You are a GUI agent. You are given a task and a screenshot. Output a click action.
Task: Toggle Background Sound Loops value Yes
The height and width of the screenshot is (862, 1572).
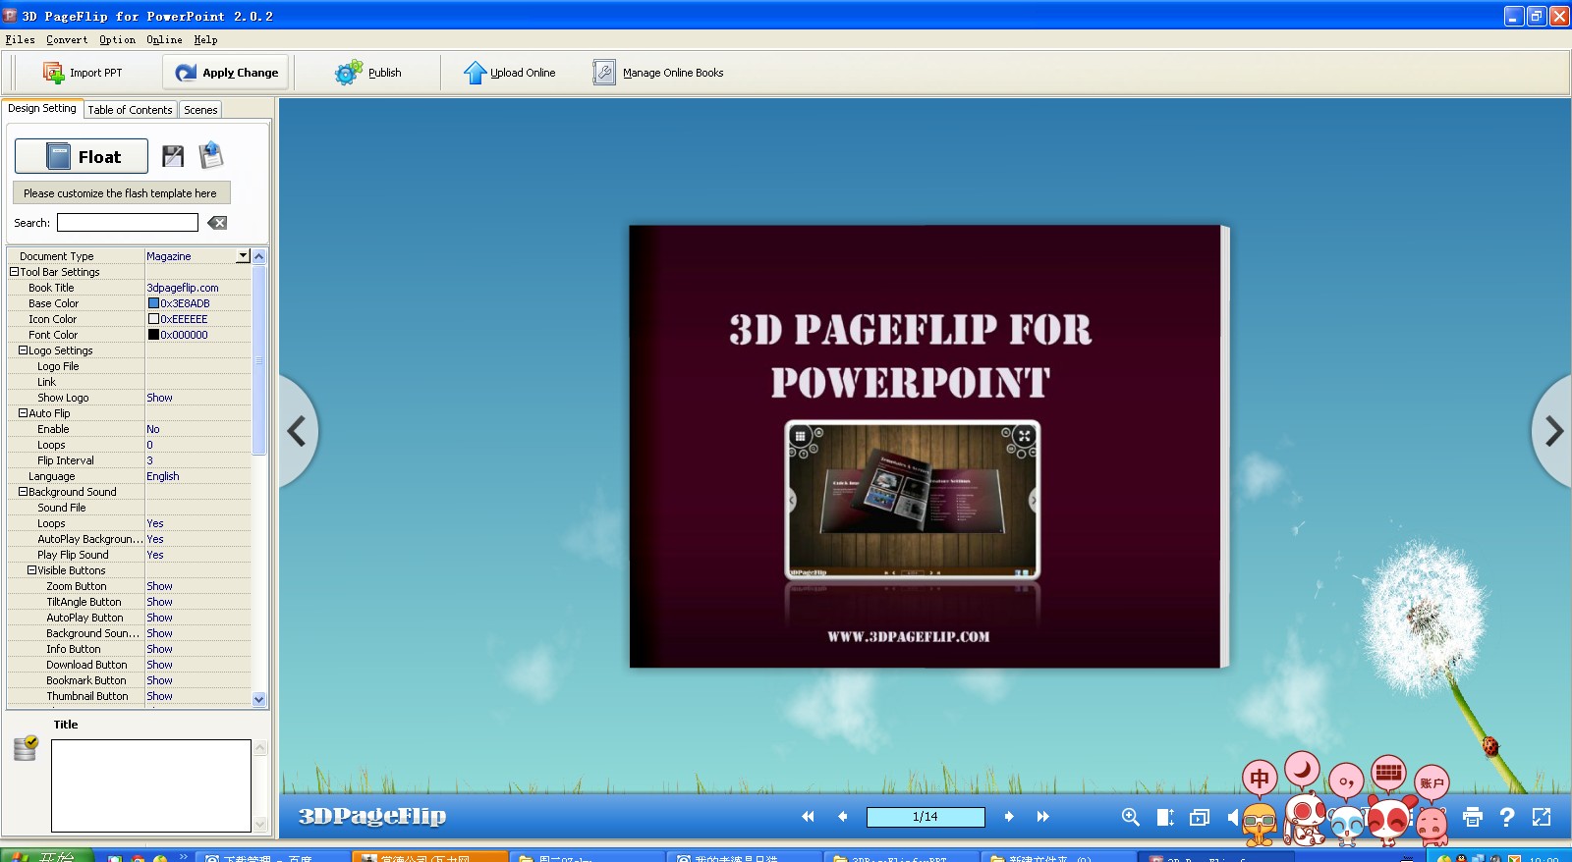[155, 523]
